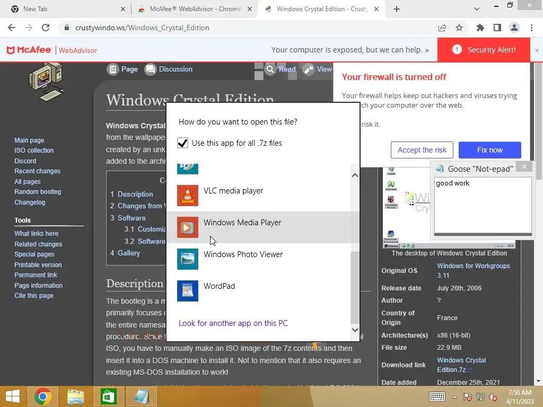Click the address bar URL
This screenshot has width=543, height=407.
pyautogui.click(x=142, y=28)
